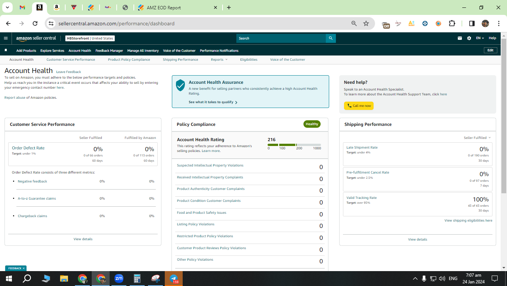Click the Account Health Rating progress bar
The image size is (507, 286).
[294, 145]
